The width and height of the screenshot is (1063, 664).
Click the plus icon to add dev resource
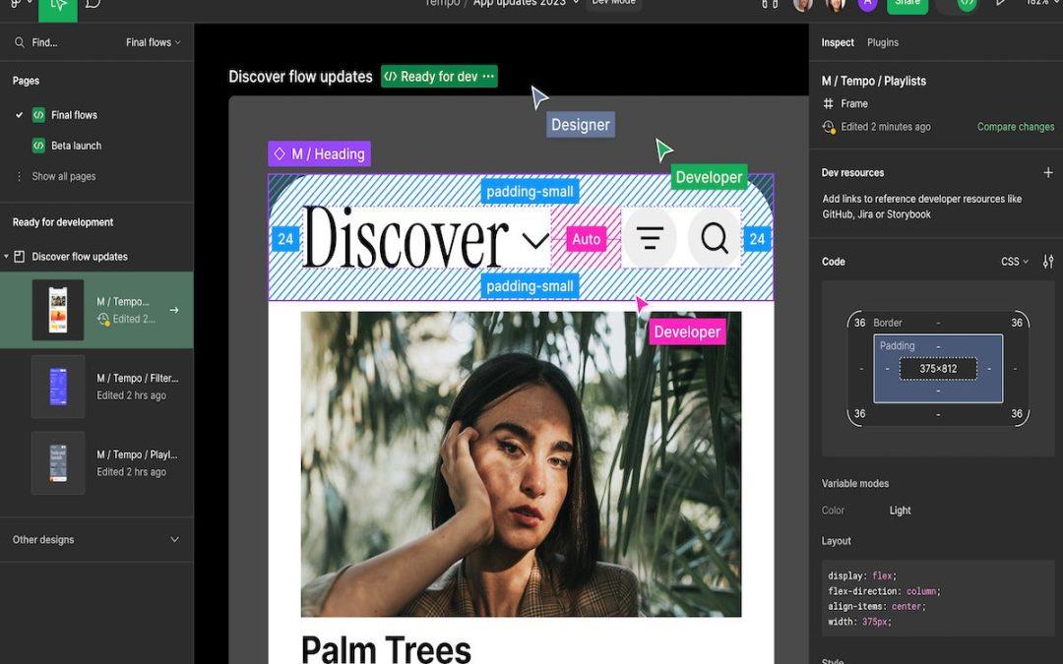pos(1047,173)
